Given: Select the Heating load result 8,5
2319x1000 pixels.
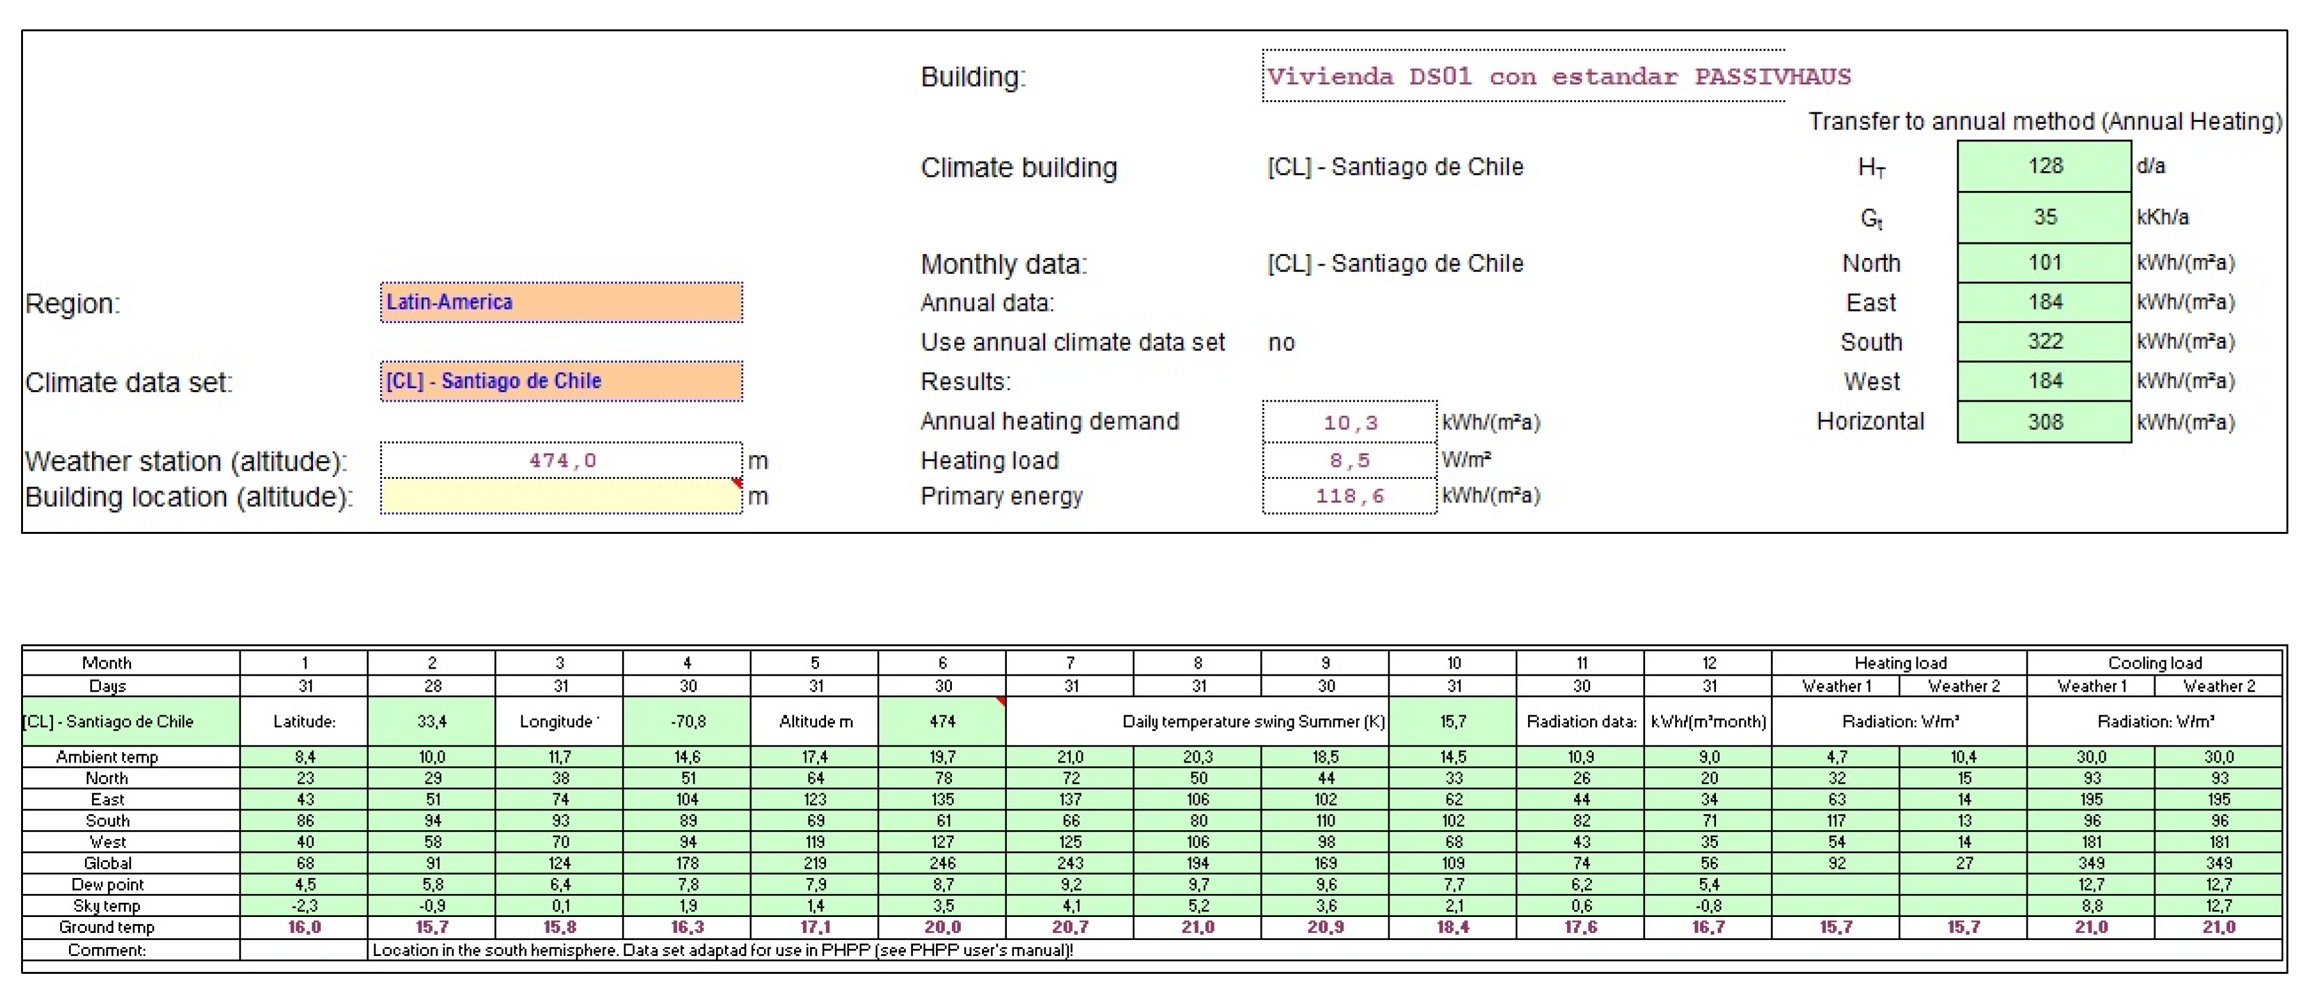Looking at the screenshot, I should (1349, 460).
